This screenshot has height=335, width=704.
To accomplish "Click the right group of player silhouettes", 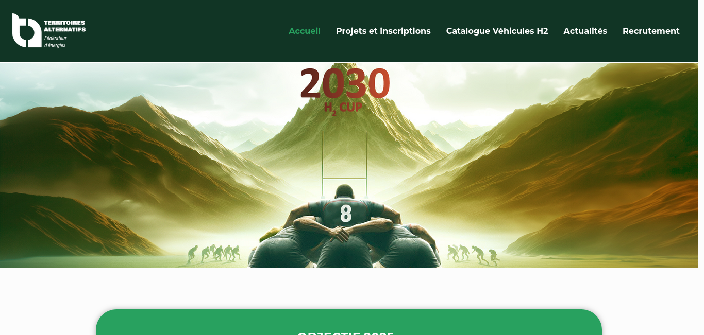I will [x=473, y=254].
